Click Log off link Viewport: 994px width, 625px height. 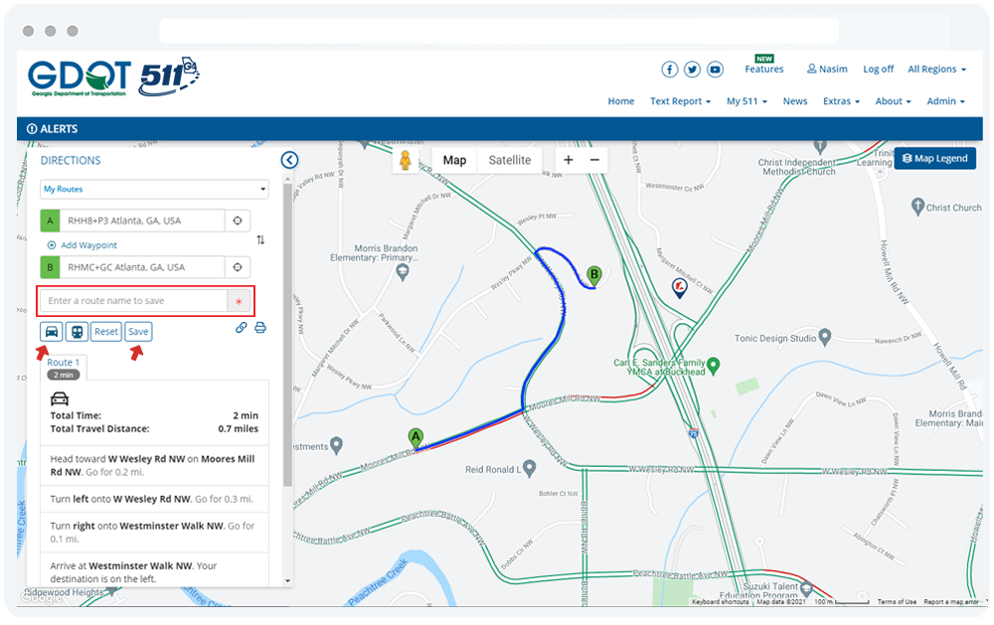878,70
